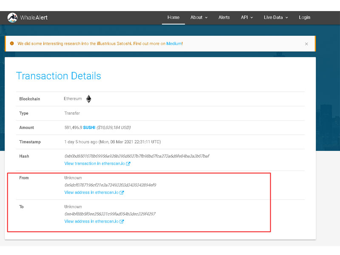The image size is (340, 255).
Task: Expand the API dropdown chevron
Action: point(252,17)
